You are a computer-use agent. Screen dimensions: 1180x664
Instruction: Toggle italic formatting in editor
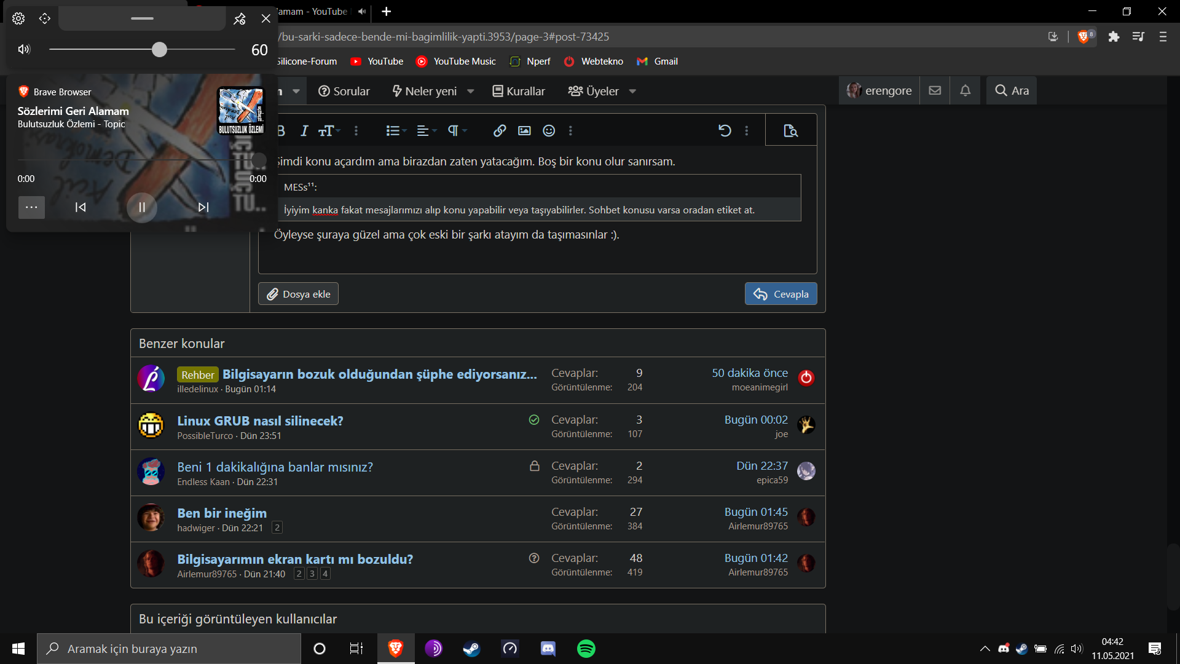304,130
